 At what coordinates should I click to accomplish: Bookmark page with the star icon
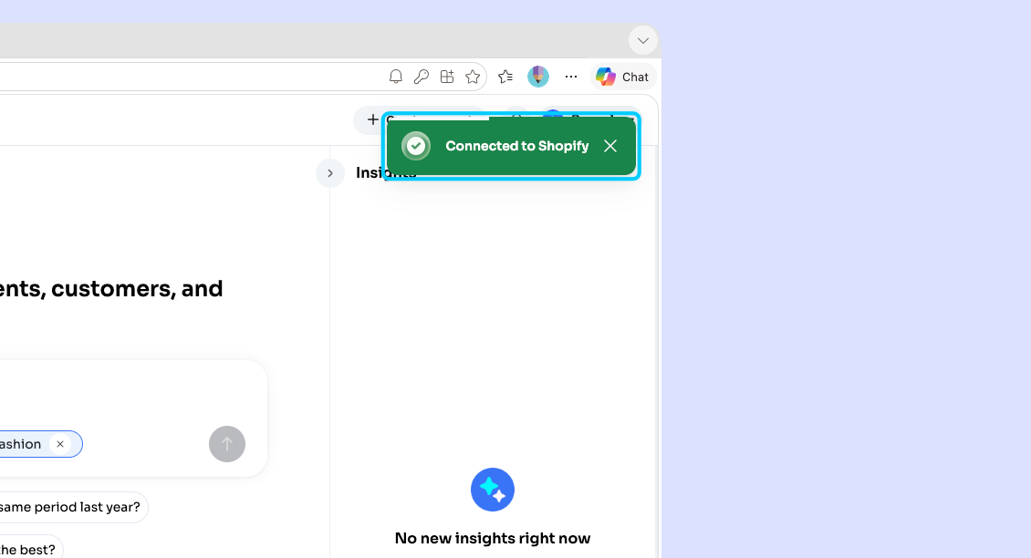click(x=473, y=77)
